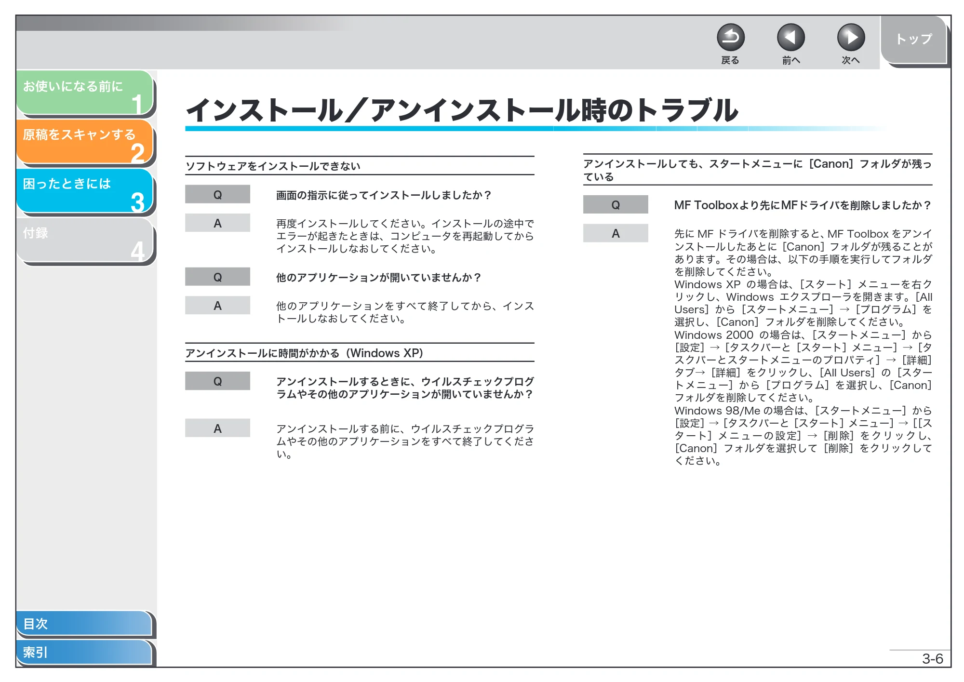
Task: Click question 画面の指示に従ってインストールしましたか？
Action: coord(384,195)
